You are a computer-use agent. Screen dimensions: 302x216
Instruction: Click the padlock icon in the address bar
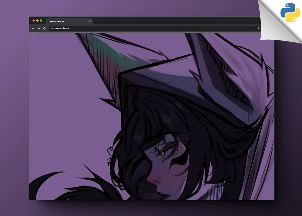point(52,29)
